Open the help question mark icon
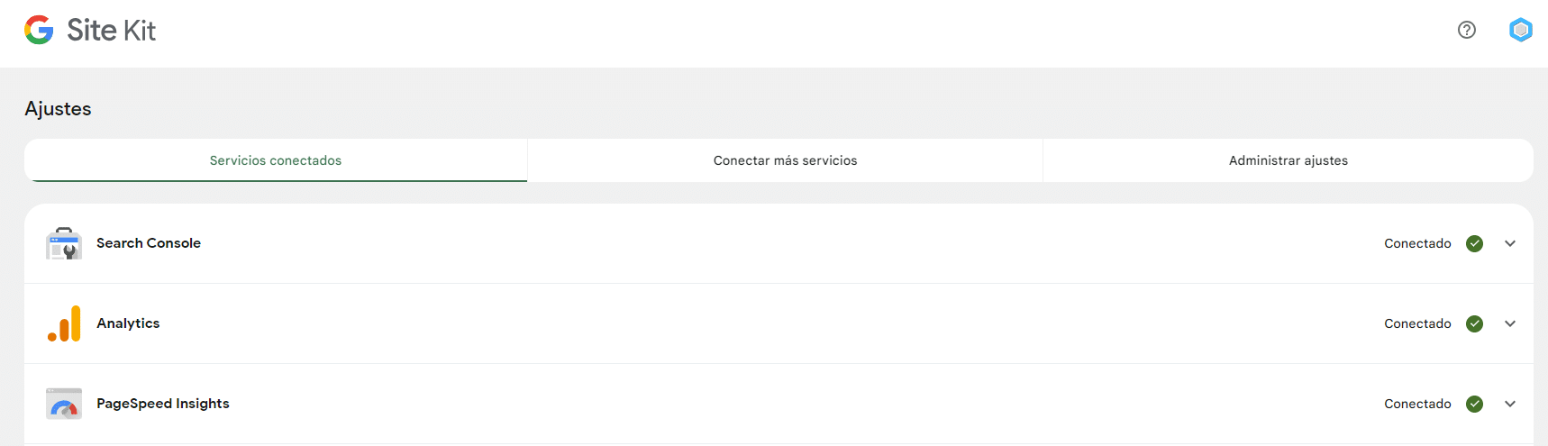The image size is (1548, 446). pyautogui.click(x=1467, y=31)
